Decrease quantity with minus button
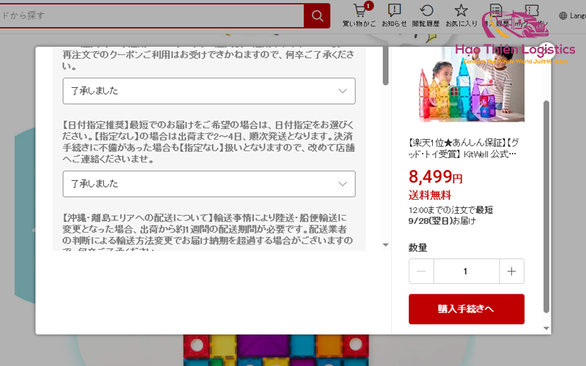The height and width of the screenshot is (366, 586). 421,271
